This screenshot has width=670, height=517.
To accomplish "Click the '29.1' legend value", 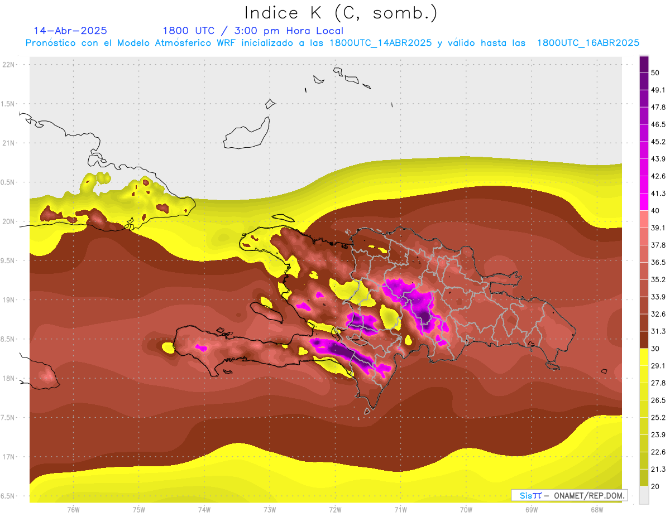I will (x=658, y=365).
